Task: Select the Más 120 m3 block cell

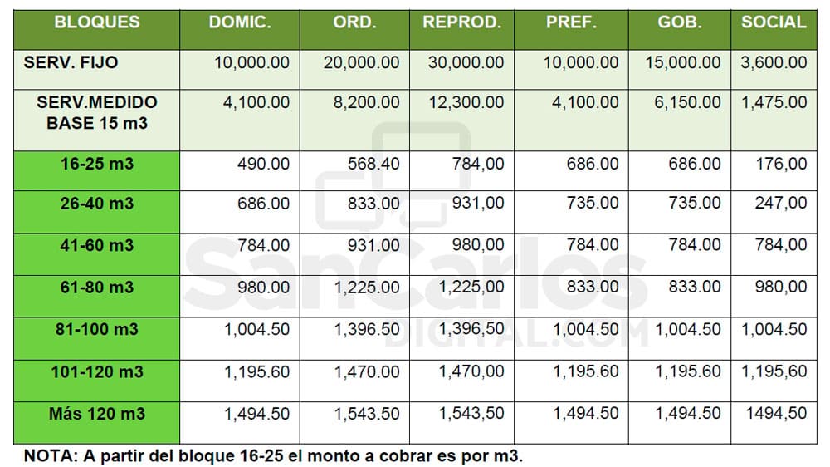Action: [97, 422]
